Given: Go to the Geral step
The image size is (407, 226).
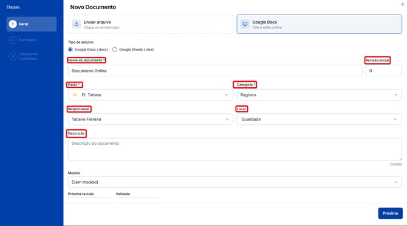Looking at the screenshot, I should pyautogui.click(x=32, y=24).
